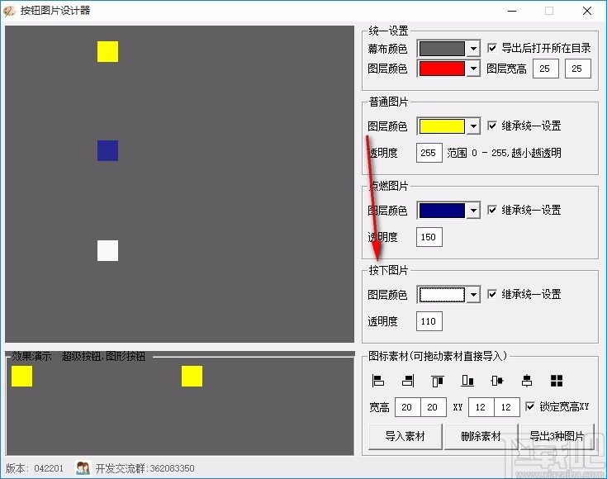The width and height of the screenshot is (607, 479).
Task: Open the red 图层颜色 dropdown in 统一设置
Action: point(473,69)
